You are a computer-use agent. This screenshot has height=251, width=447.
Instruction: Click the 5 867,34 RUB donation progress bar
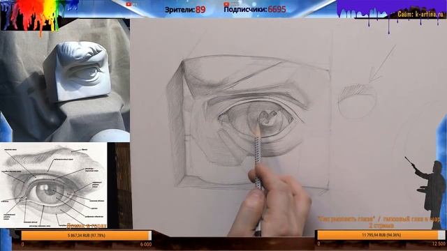pyautogui.click(x=87, y=236)
